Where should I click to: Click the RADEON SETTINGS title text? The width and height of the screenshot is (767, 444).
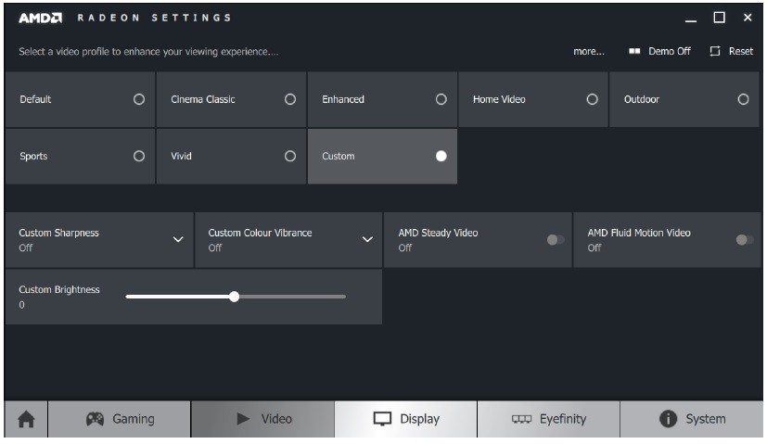(154, 19)
